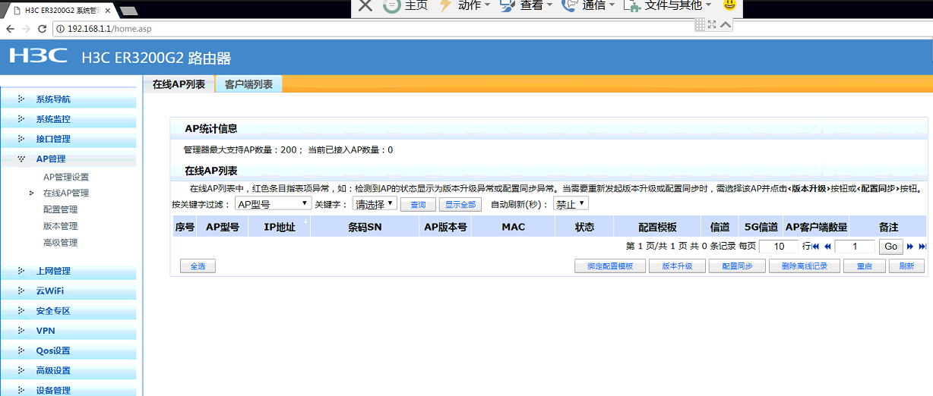Click the 全选 select all button

198,266
